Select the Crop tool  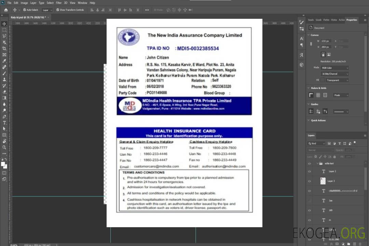pos(4,49)
